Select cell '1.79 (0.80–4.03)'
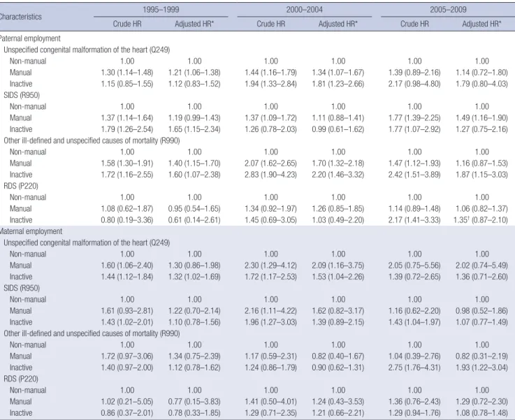 pyautogui.click(x=482, y=84)
